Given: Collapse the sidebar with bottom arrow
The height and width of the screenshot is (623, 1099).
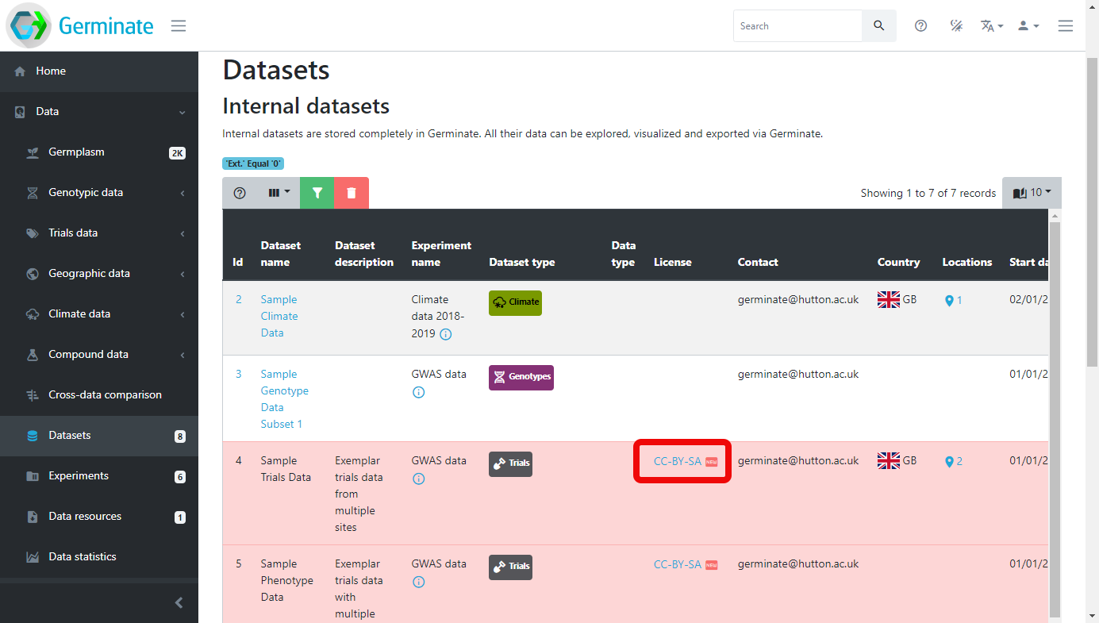Looking at the screenshot, I should (179, 603).
